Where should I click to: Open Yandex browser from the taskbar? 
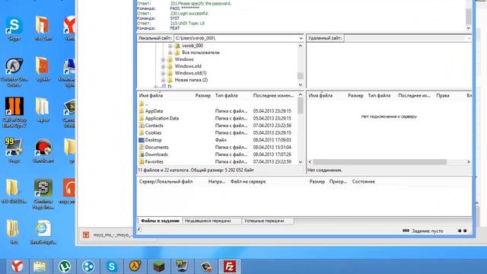click(18, 266)
